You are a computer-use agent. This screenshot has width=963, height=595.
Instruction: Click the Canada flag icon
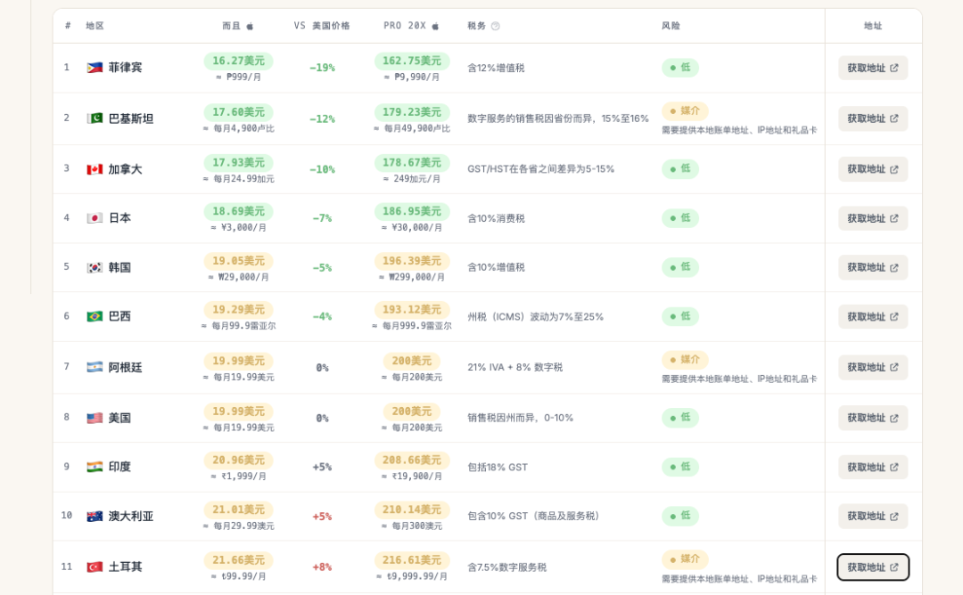95,168
